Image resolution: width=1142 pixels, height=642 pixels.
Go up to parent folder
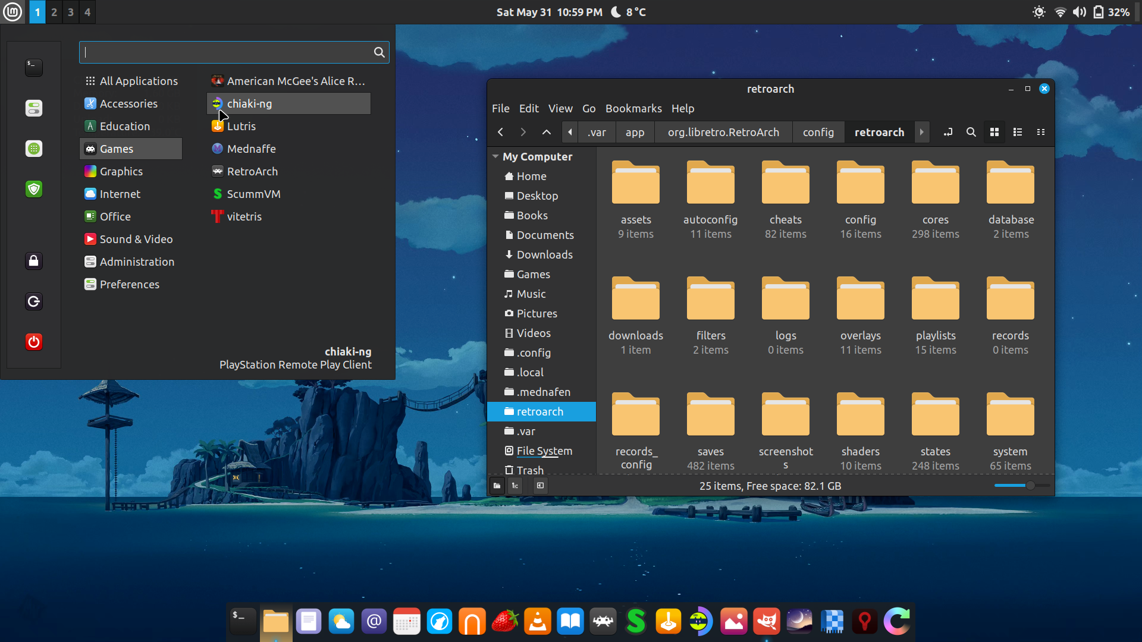pyautogui.click(x=547, y=132)
